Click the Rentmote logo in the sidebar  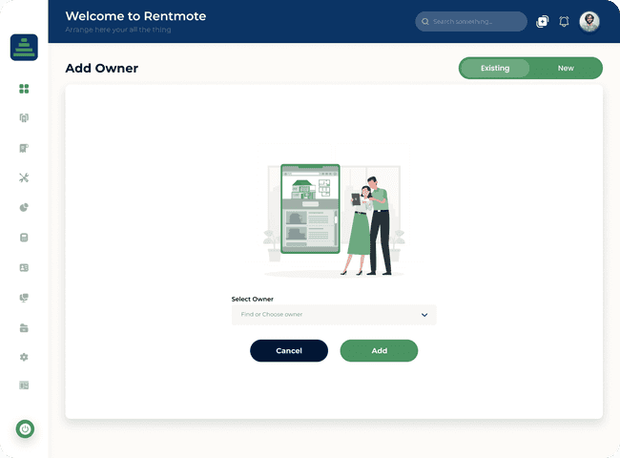pos(24,48)
